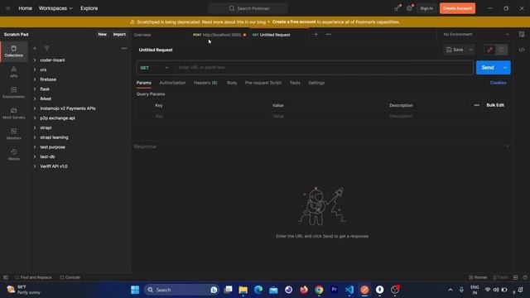
Task: Open the Cookies link
Action: pos(499,83)
